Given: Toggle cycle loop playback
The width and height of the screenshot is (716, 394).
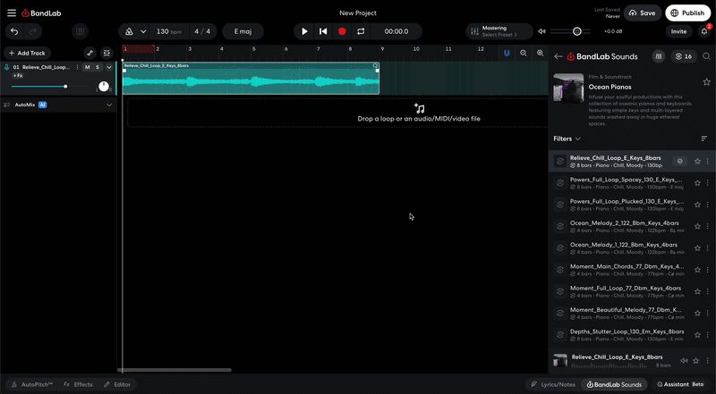Looking at the screenshot, I should point(361,31).
